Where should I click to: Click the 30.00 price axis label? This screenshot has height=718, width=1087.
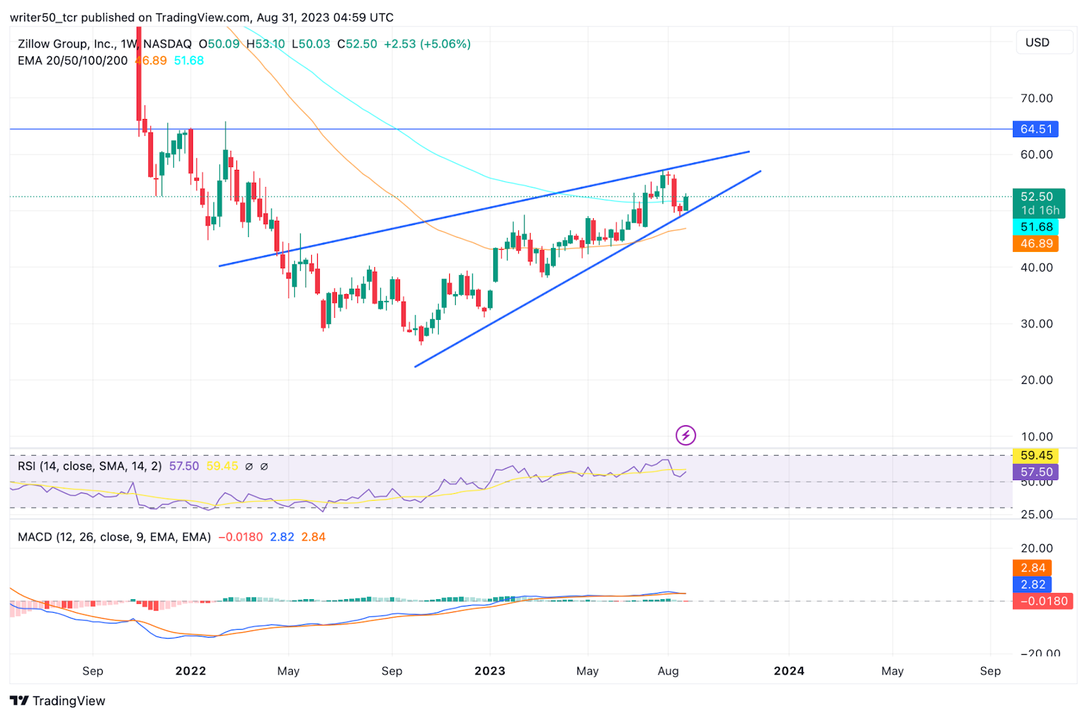click(1037, 323)
